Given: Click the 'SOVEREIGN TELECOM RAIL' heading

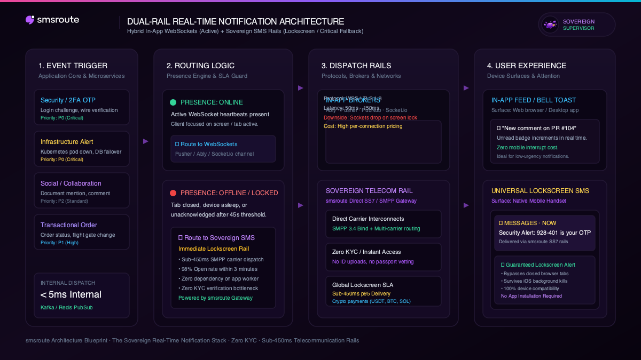Looking at the screenshot, I should pyautogui.click(x=369, y=191).
